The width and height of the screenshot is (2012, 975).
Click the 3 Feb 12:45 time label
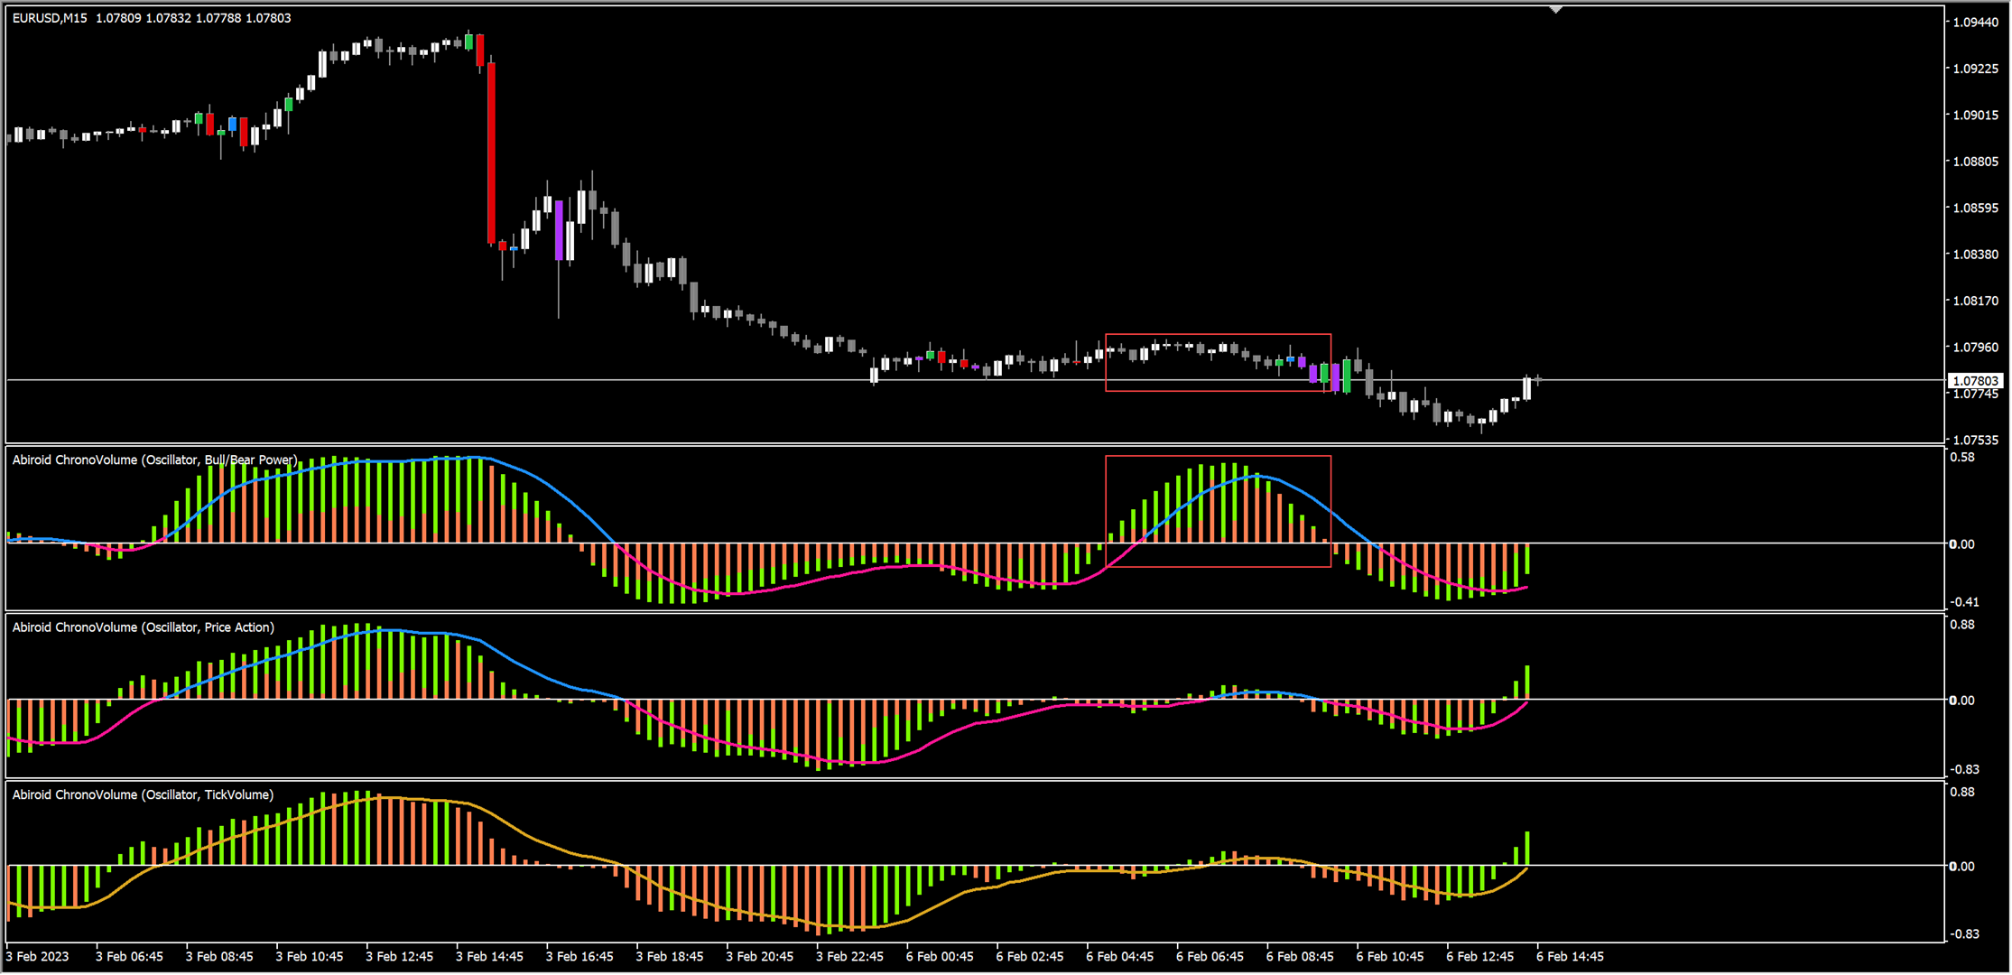(400, 957)
